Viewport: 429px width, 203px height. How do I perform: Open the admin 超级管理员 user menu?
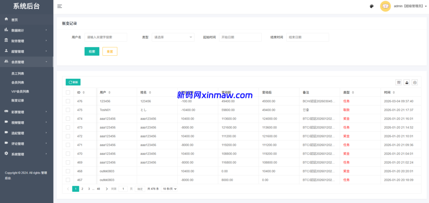(410, 6)
